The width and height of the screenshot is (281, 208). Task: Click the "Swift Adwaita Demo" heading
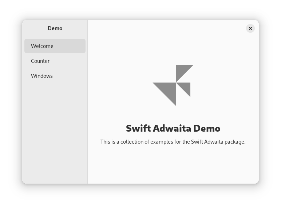pyautogui.click(x=173, y=128)
